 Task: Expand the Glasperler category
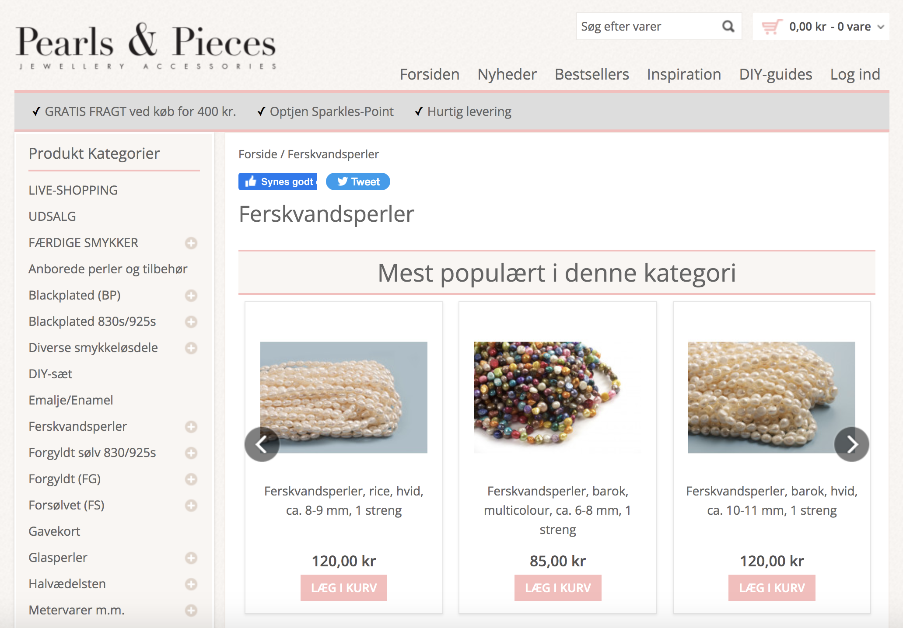191,558
